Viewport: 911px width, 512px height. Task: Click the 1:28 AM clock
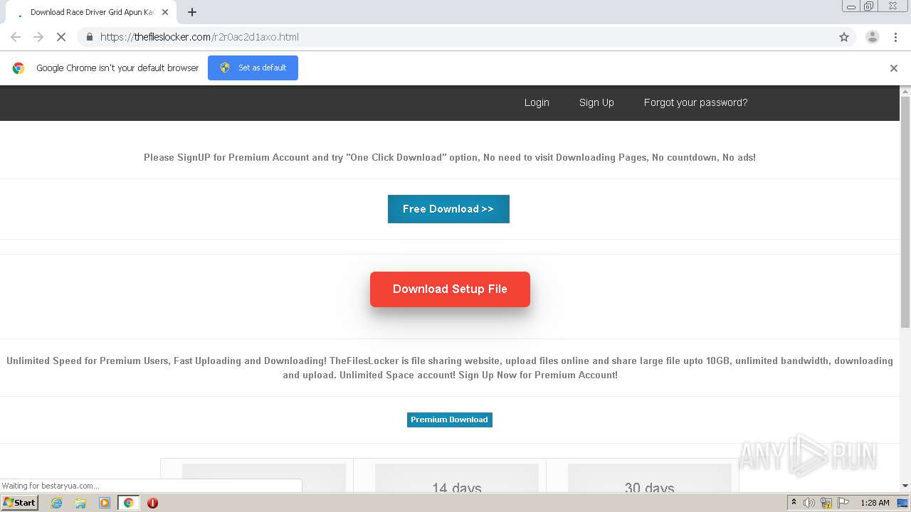point(875,503)
